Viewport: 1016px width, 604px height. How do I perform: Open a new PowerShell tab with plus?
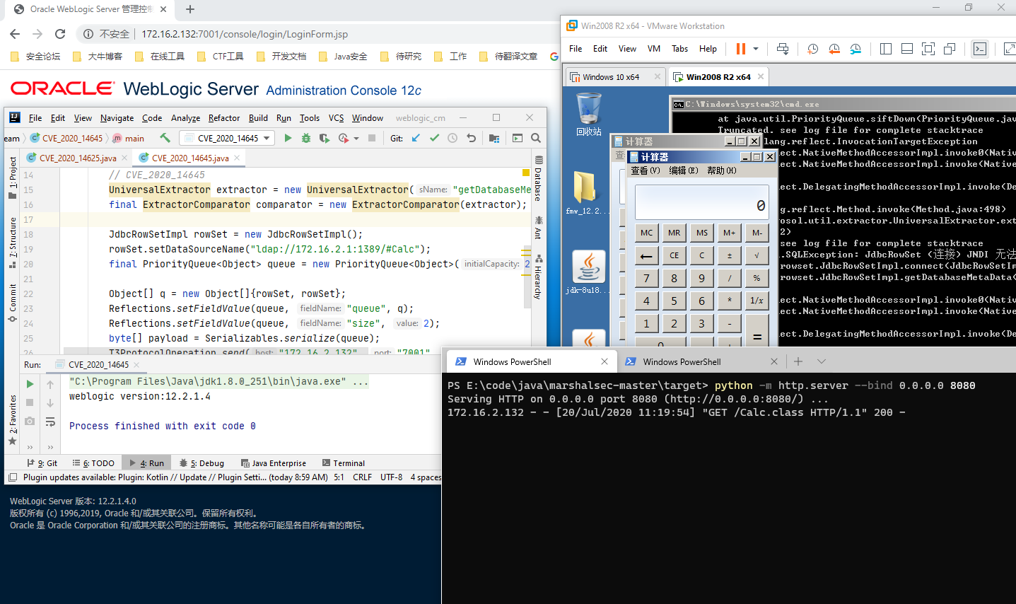click(x=798, y=361)
